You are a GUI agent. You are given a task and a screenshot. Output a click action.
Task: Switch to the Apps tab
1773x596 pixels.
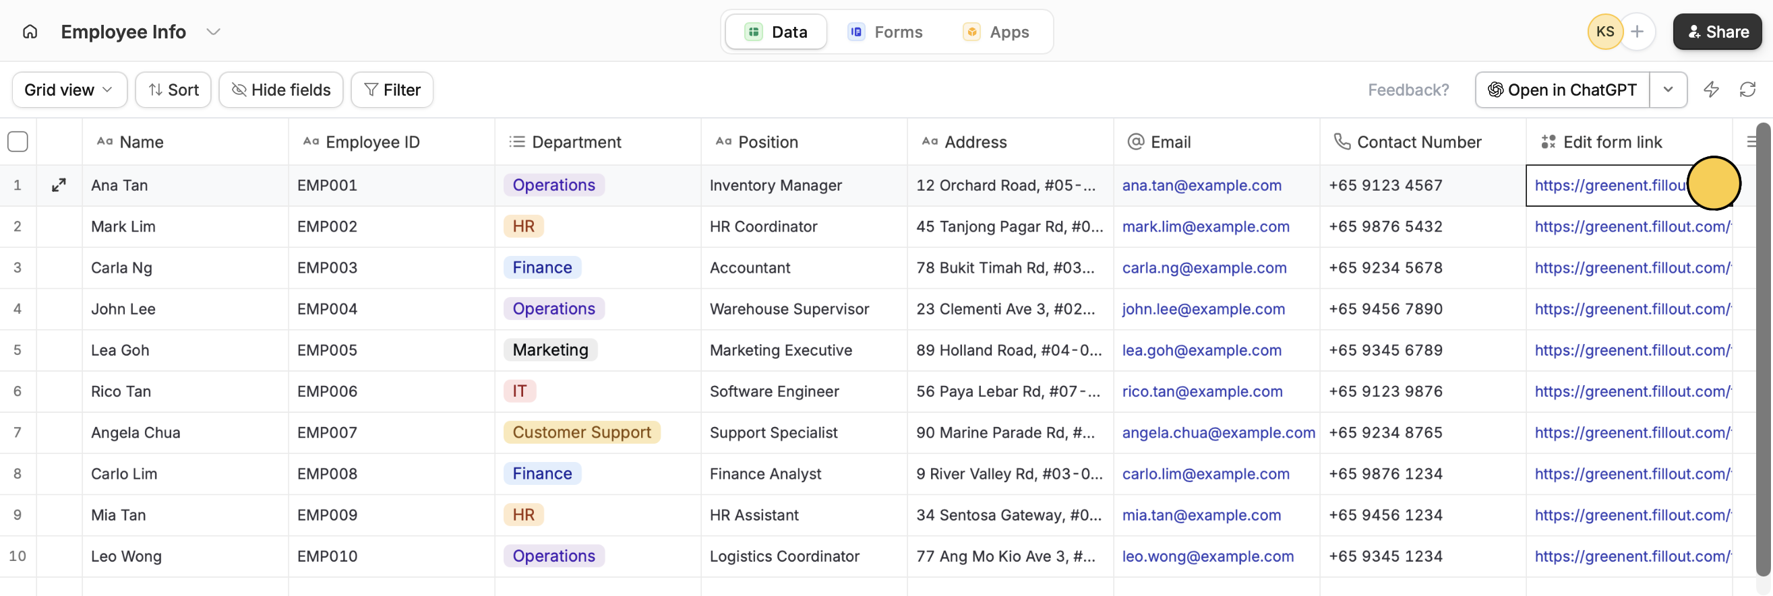coord(996,32)
